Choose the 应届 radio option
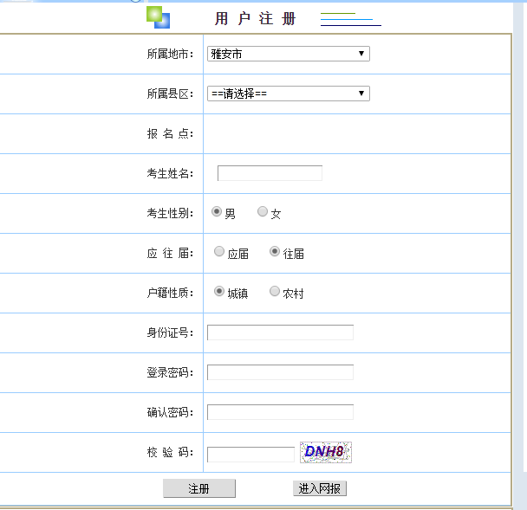 (219, 252)
